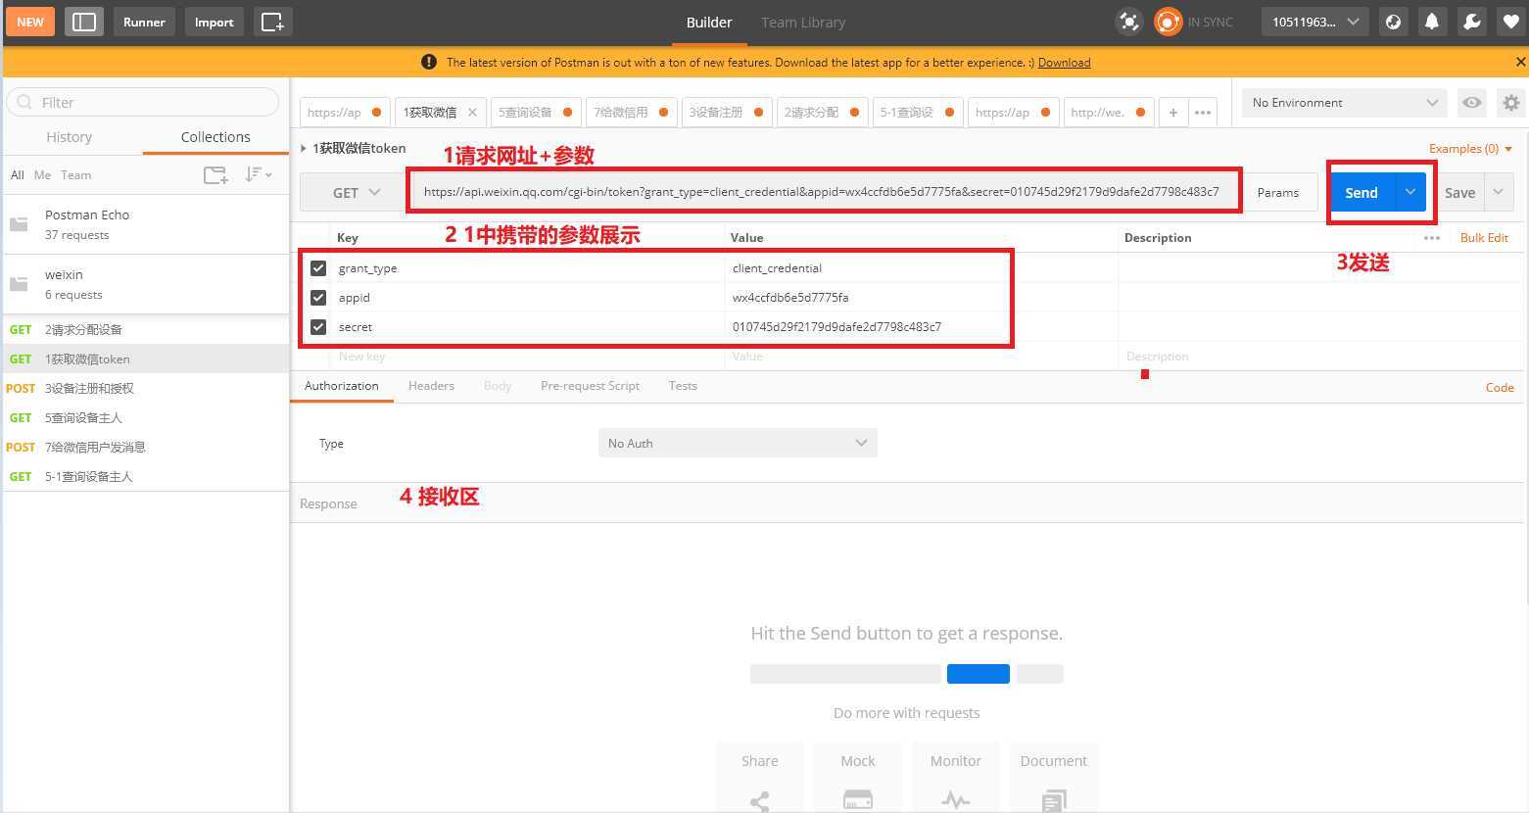Open the wrench settings icon
The width and height of the screenshot is (1529, 813).
[x=1471, y=22]
